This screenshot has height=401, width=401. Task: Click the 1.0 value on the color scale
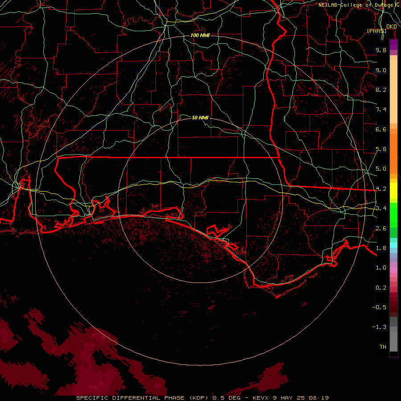381,268
